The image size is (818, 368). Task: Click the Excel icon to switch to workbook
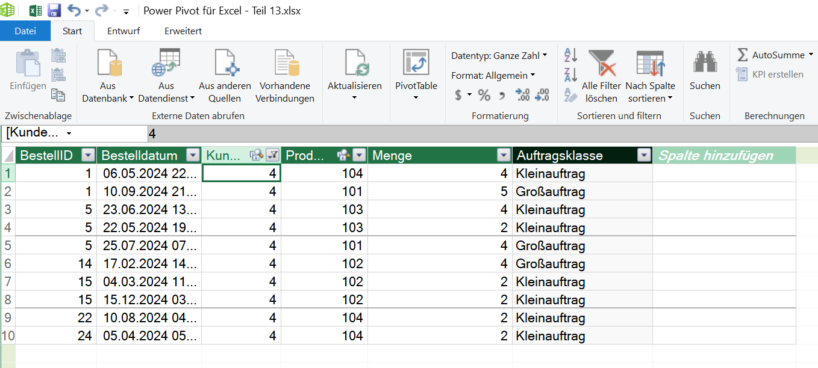click(x=36, y=11)
